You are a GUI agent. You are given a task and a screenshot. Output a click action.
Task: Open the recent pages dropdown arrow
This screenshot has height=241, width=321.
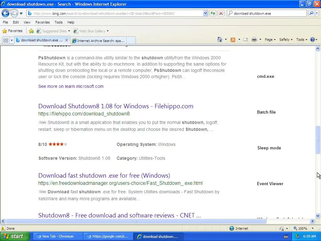(x=21, y=13)
